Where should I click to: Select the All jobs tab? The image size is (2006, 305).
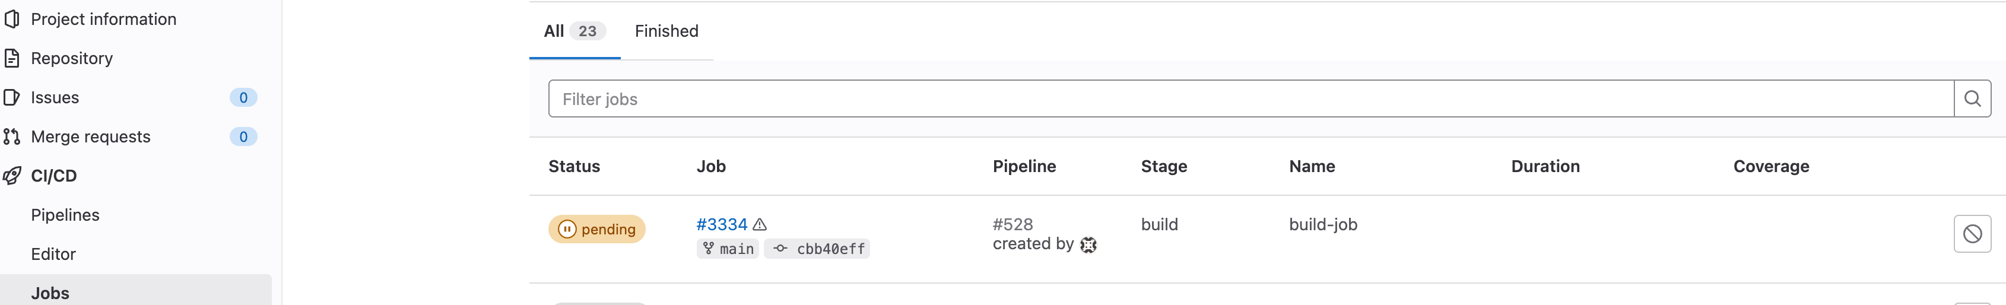point(573,31)
